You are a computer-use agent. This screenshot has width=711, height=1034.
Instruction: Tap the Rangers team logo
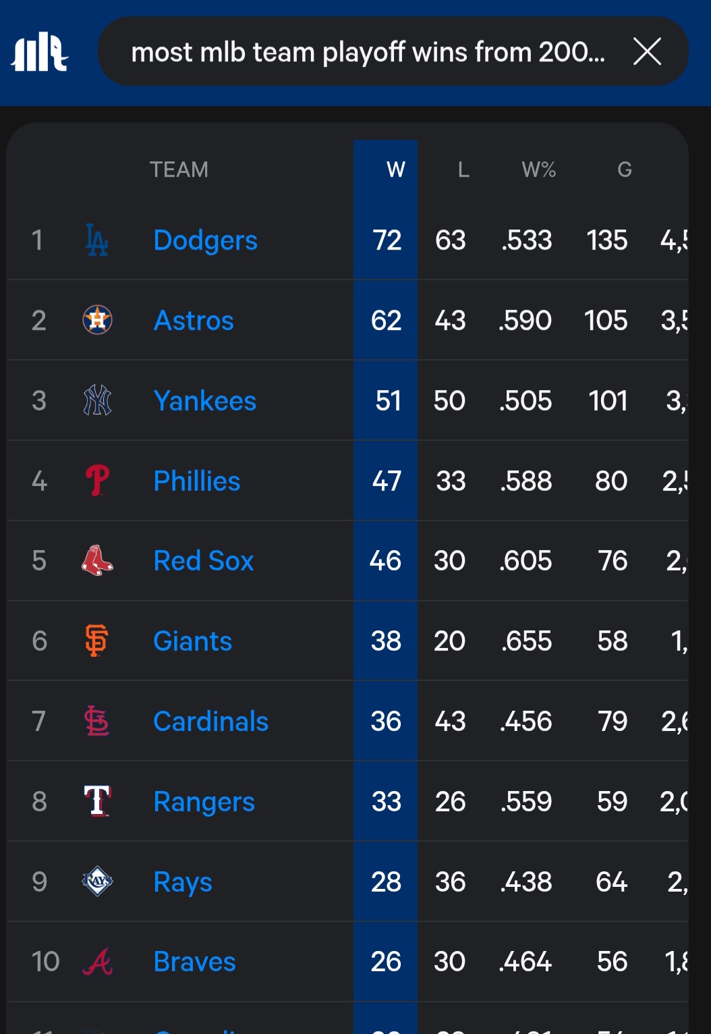coord(97,801)
